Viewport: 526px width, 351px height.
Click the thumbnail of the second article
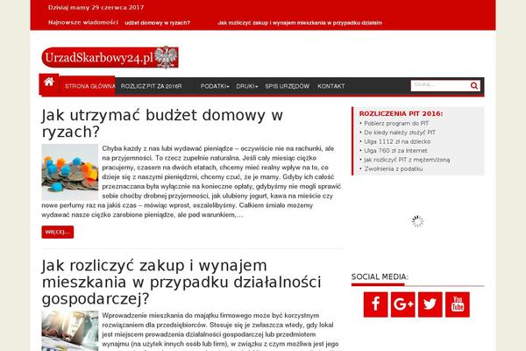coord(70,331)
